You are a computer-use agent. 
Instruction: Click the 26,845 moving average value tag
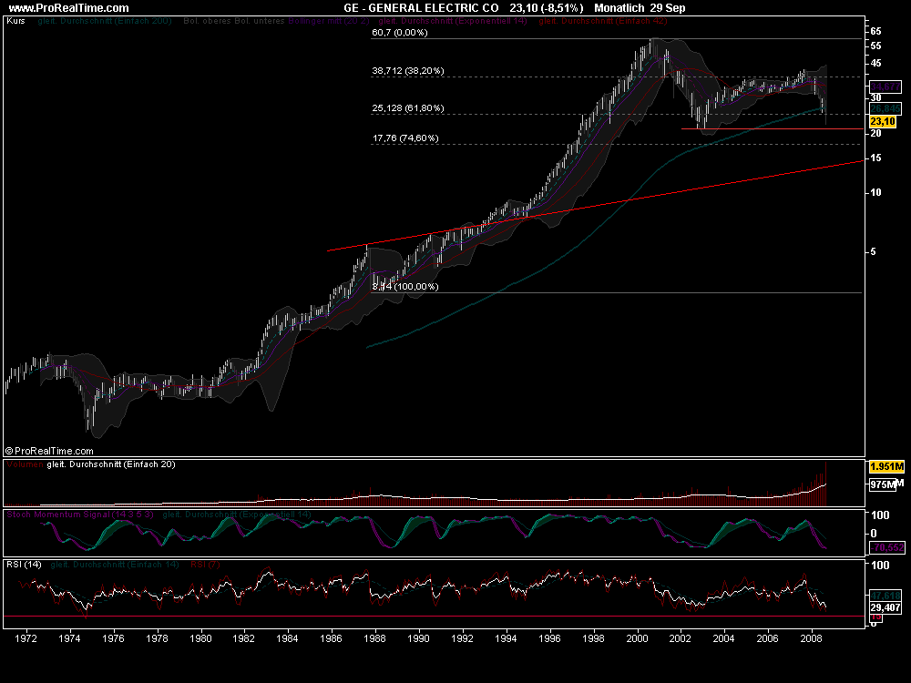[885, 108]
